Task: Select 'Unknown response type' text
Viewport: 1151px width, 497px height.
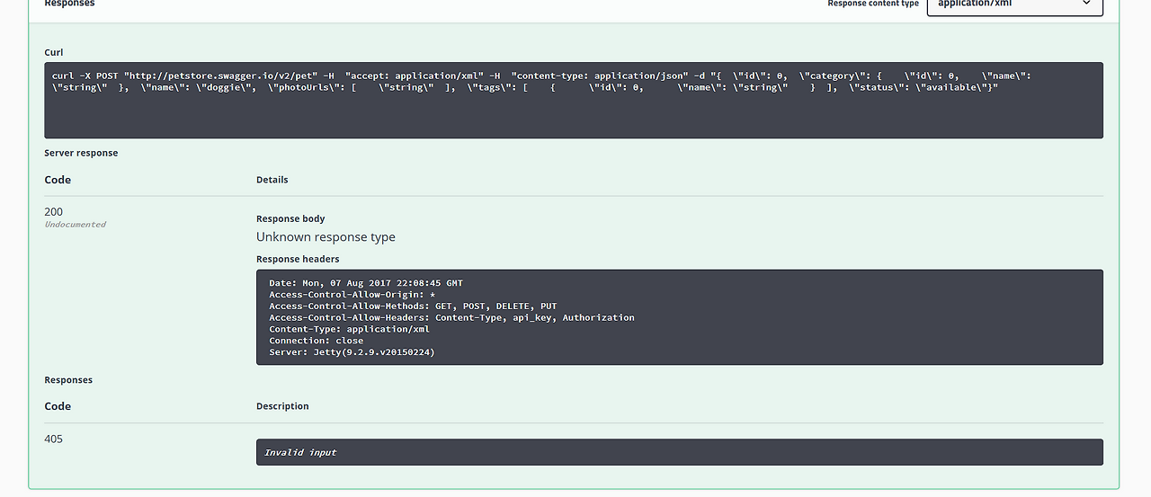Action: 326,237
